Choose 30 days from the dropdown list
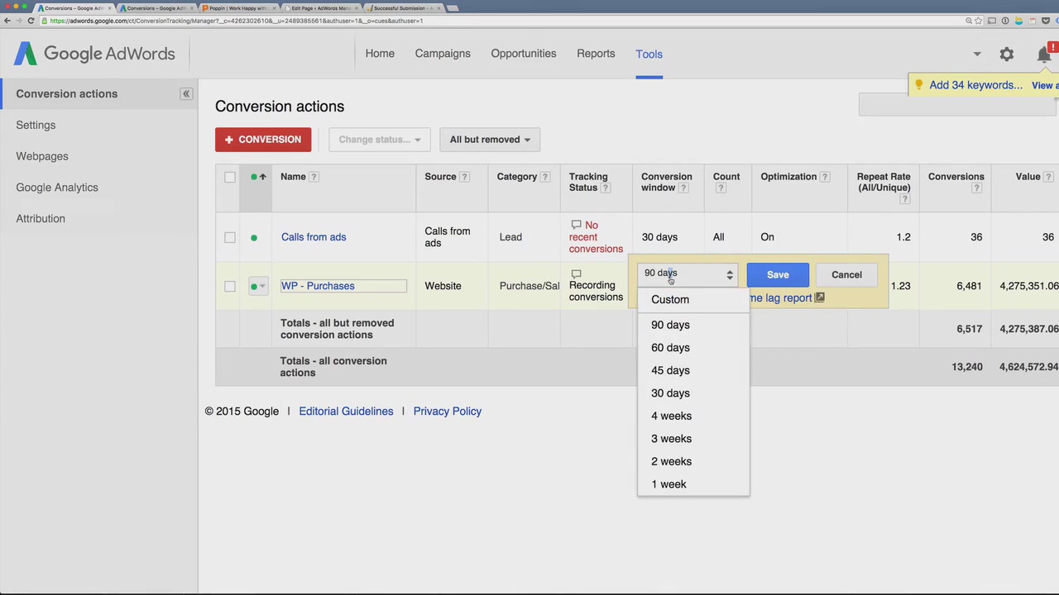Image resolution: width=1059 pixels, height=595 pixels. click(693, 393)
